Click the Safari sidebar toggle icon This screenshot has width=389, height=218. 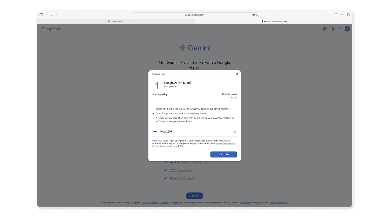tap(41, 15)
